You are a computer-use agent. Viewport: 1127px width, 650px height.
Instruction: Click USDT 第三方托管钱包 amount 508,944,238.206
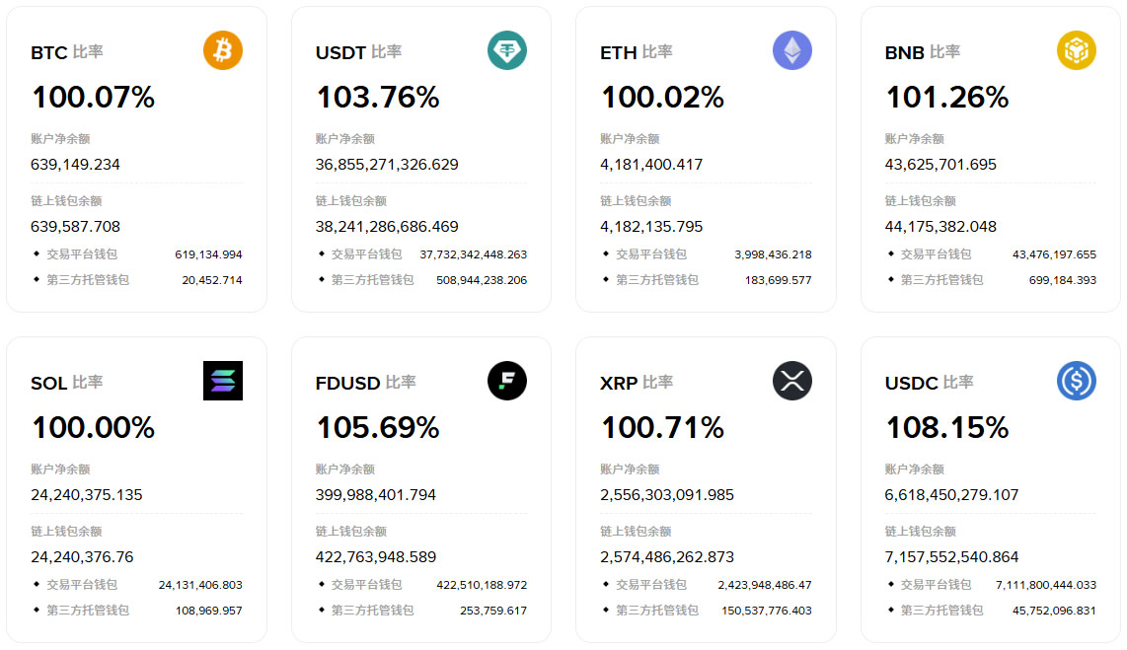[482, 280]
